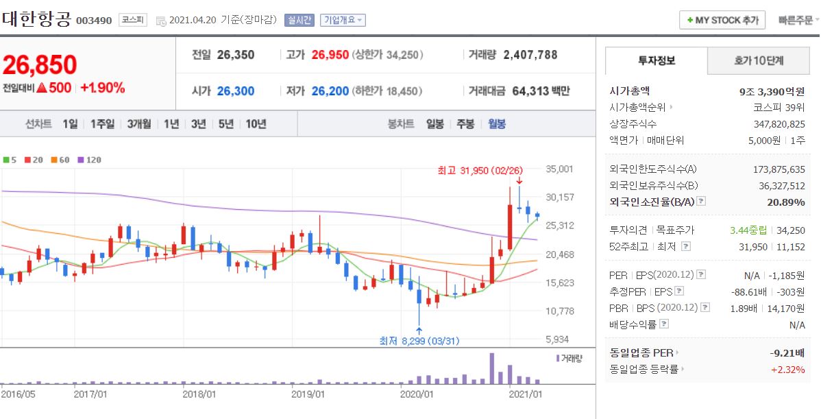Click the 고가 value 26,950
Screen dimensions: 821x419
click(330, 55)
